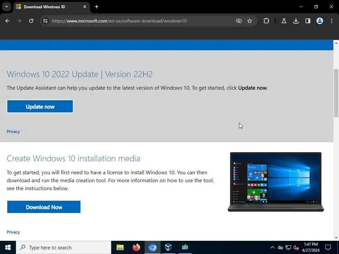Open the taskbar clock and date
339x254 pixels.
click(x=311, y=247)
